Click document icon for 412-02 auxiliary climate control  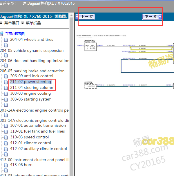(6, 149)
